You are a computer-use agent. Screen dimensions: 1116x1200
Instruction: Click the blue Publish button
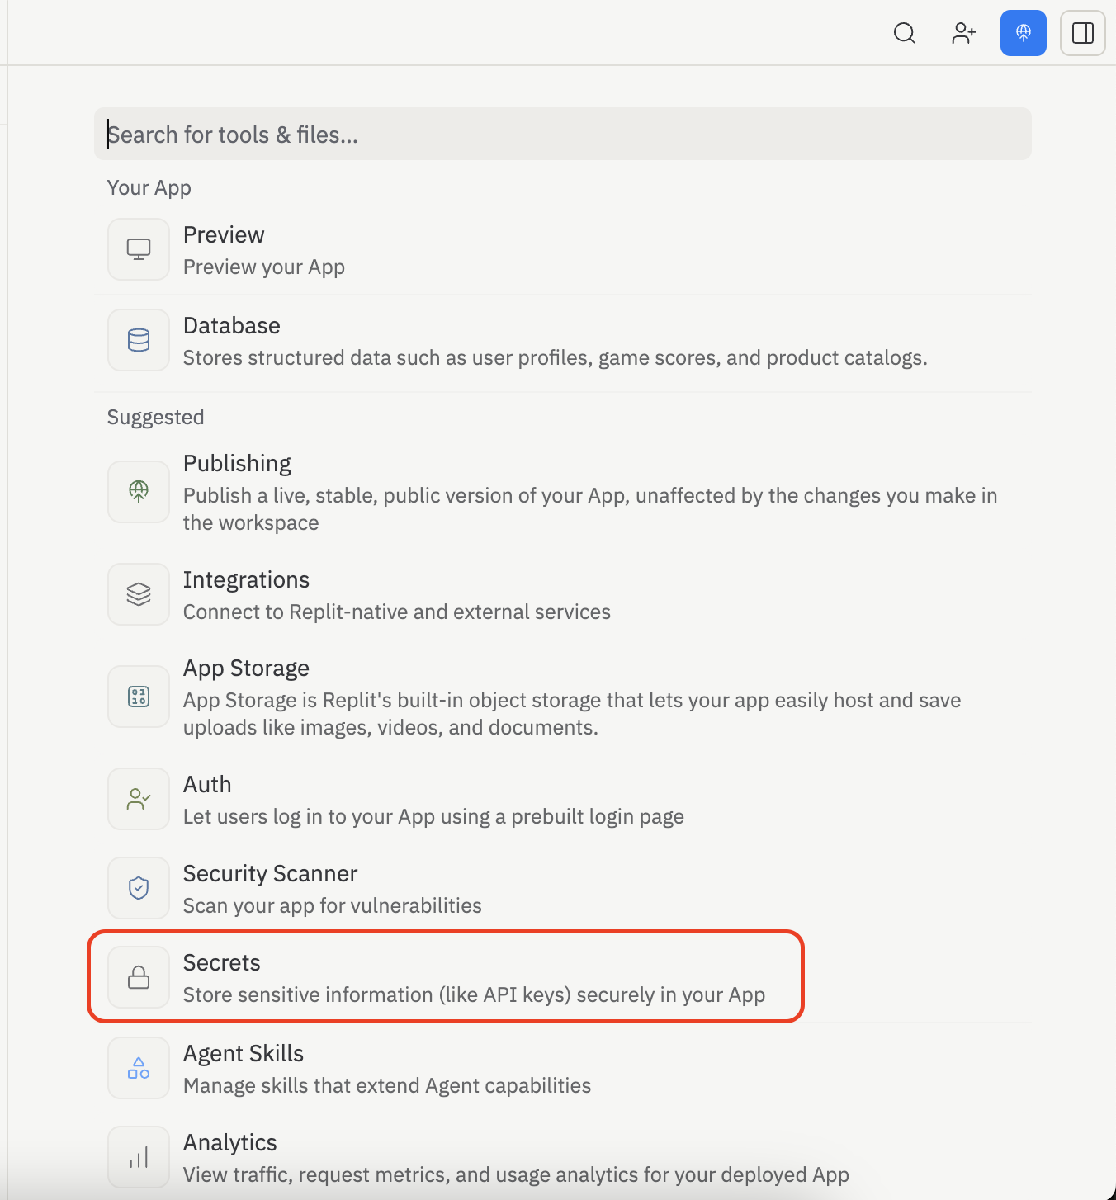click(x=1023, y=33)
